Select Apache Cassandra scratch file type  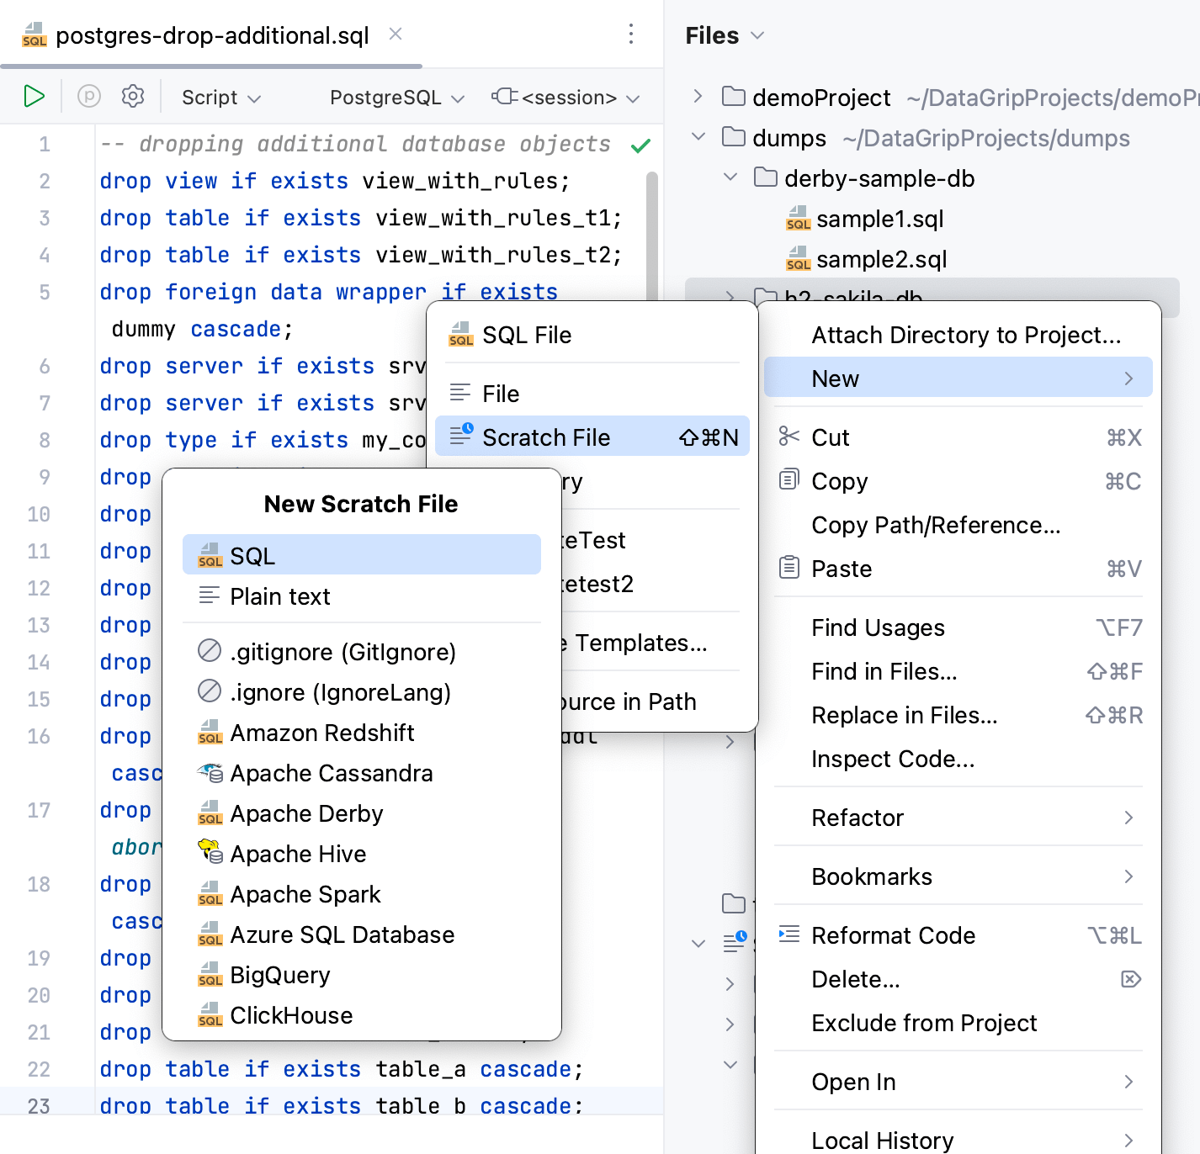[x=331, y=773]
